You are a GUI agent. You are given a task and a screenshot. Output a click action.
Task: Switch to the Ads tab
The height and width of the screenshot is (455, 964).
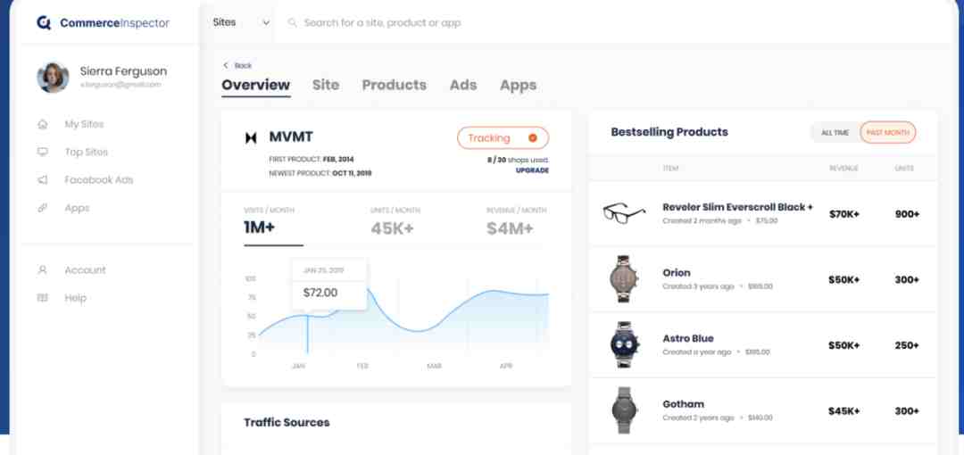tap(463, 85)
